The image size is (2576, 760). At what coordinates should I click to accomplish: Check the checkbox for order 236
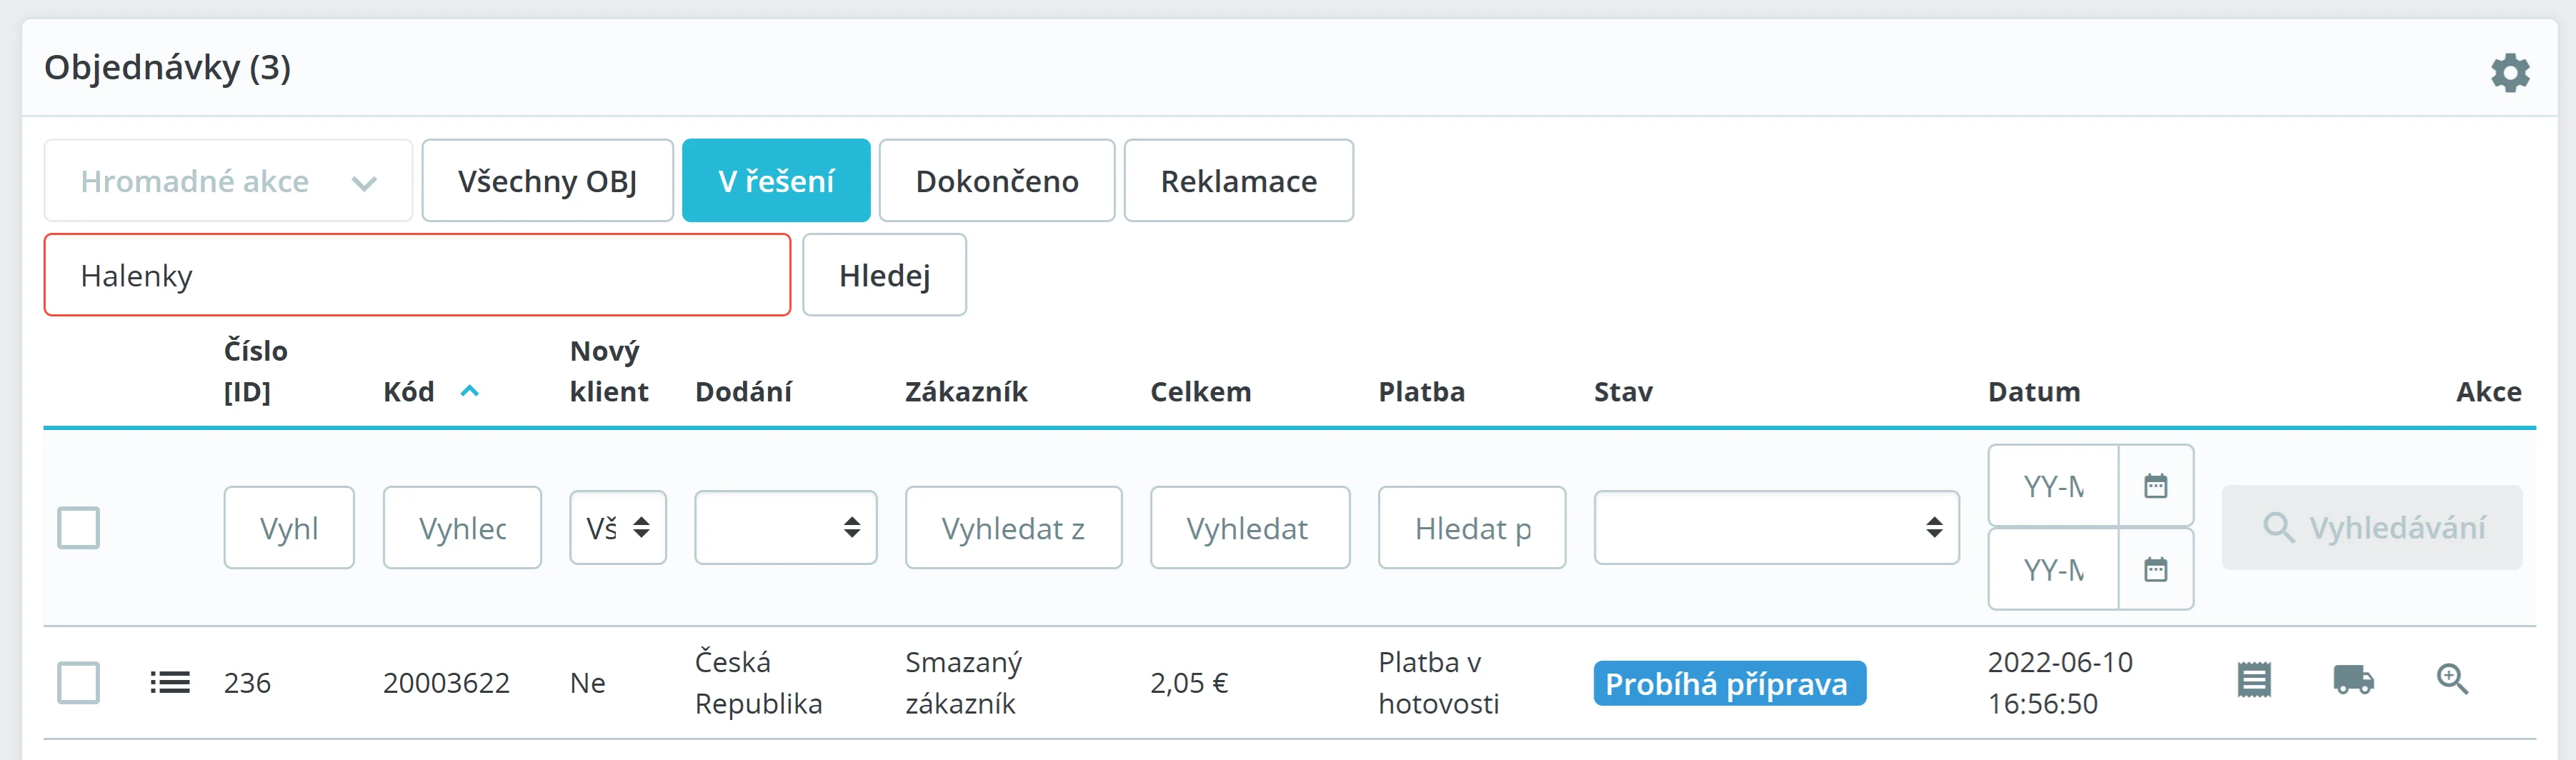[x=79, y=683]
